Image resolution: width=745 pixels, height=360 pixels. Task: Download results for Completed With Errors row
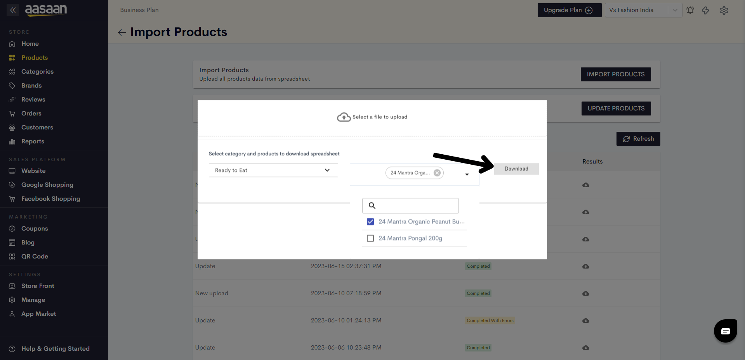[x=586, y=321]
